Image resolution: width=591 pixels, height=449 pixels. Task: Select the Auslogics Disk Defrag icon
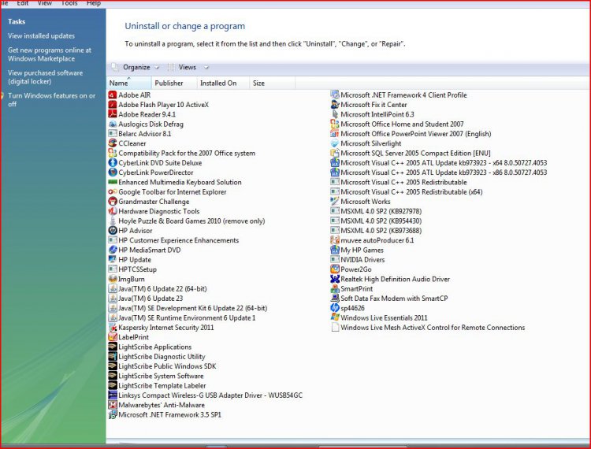coord(113,124)
